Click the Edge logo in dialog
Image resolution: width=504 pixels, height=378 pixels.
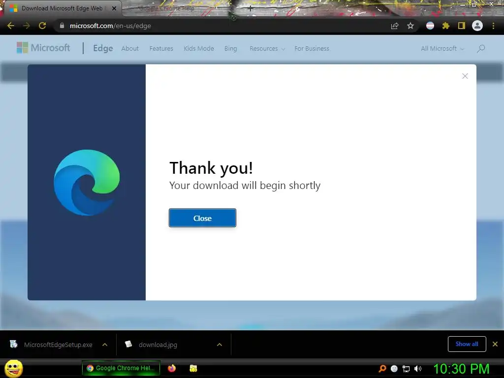[87, 182]
